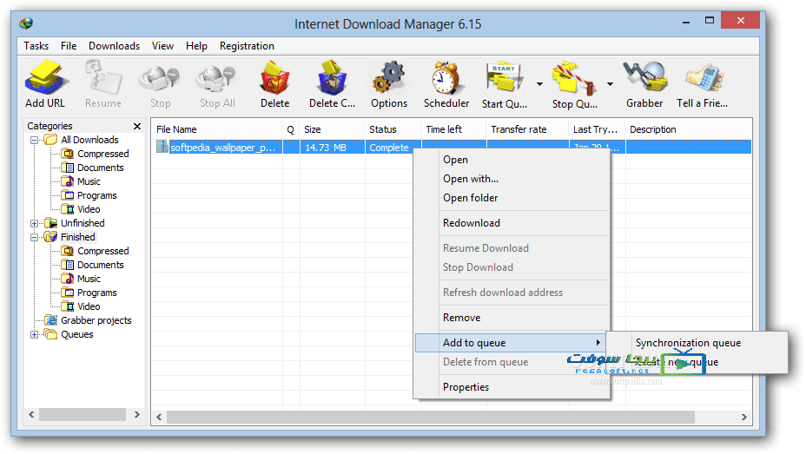The height and width of the screenshot is (454, 806).
Task: Click the Complete status cell
Action: coord(389,148)
